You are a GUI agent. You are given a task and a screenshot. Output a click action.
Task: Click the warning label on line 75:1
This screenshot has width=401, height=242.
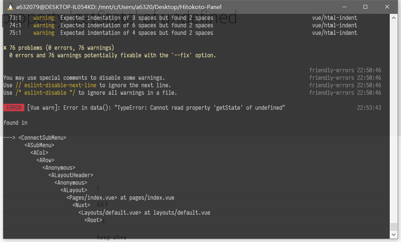[x=44, y=33]
